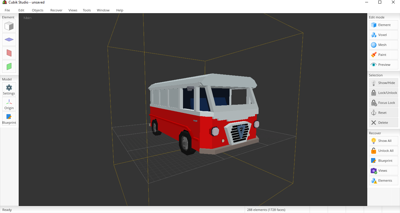The image size is (400, 213).
Task: Select the red vertical plane element
Action: pos(9,53)
